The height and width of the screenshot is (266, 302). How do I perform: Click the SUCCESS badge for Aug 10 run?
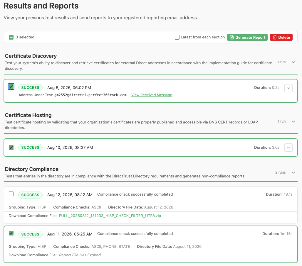30,148
